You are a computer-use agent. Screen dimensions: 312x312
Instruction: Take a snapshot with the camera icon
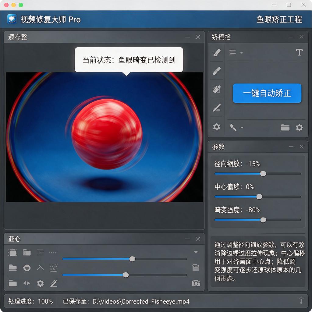[196, 283]
